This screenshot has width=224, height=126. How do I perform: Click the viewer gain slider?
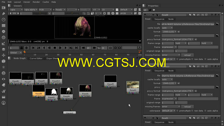tap(40, 13)
